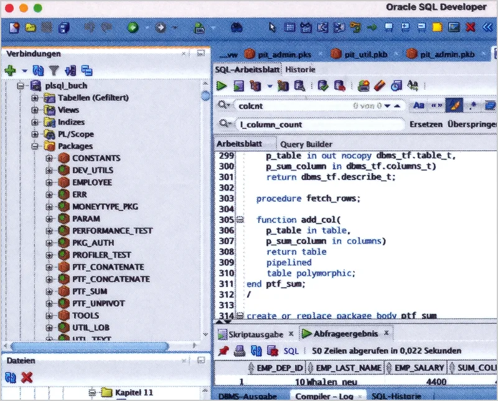498x401 pixels.
Task: Toggle the highlighted marker search option
Action: coord(454,105)
